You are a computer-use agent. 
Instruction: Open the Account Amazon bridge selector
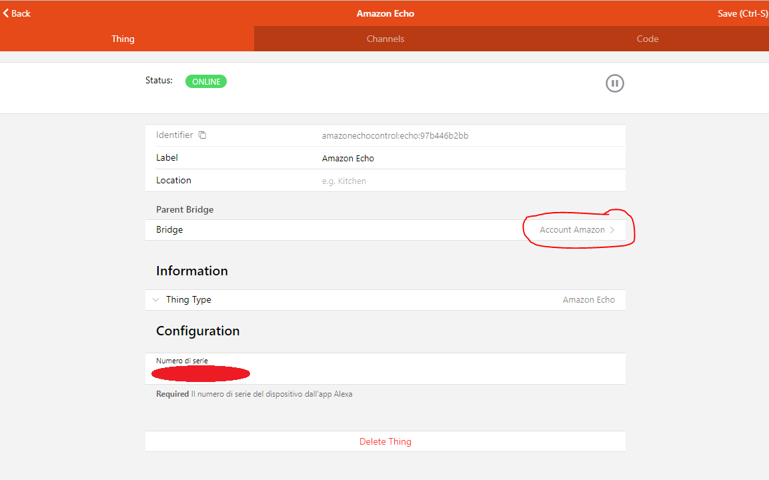(x=572, y=230)
